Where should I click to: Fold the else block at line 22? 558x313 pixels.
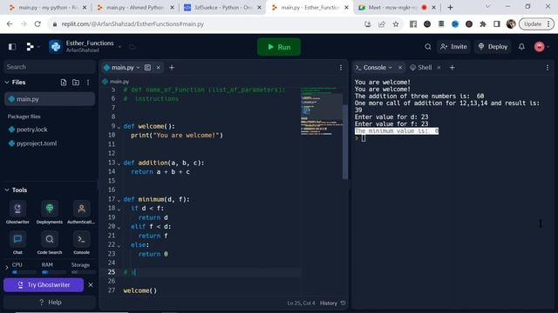(x=119, y=245)
